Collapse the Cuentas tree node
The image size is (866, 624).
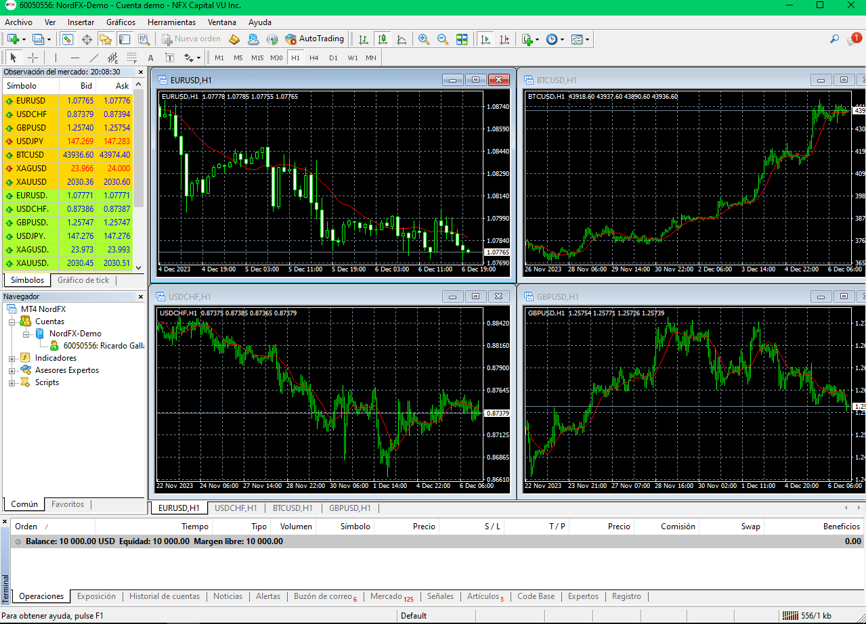click(x=12, y=321)
